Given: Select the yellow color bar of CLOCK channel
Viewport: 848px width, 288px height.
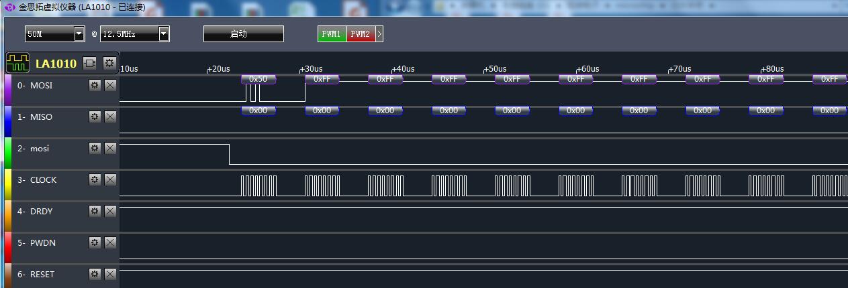Looking at the screenshot, I should click(8, 185).
